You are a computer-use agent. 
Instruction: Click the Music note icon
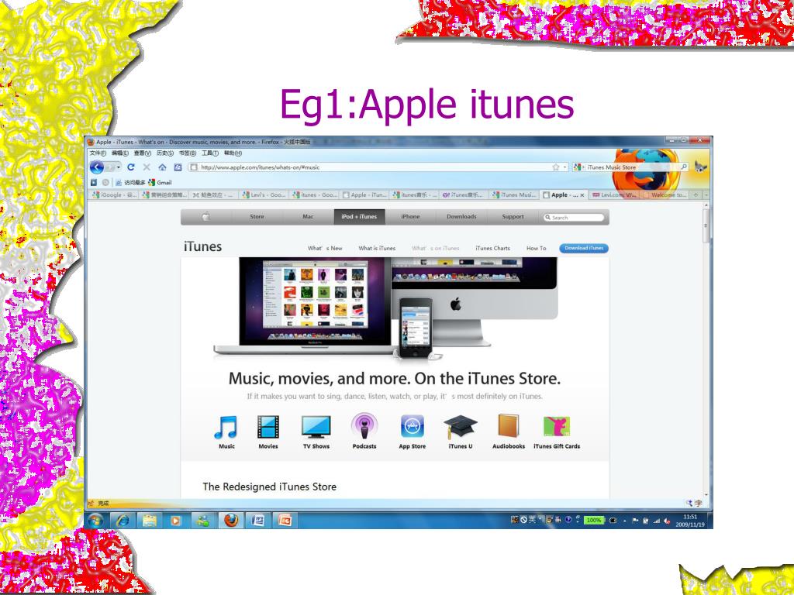pos(226,428)
